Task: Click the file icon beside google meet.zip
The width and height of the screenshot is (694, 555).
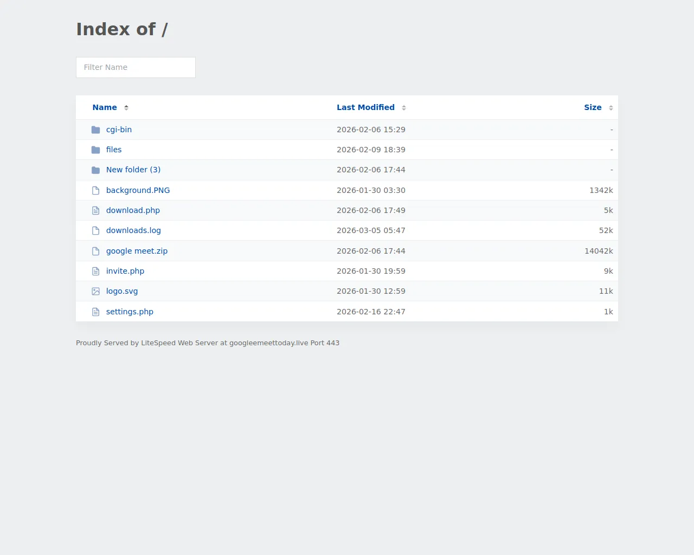Action: click(96, 251)
